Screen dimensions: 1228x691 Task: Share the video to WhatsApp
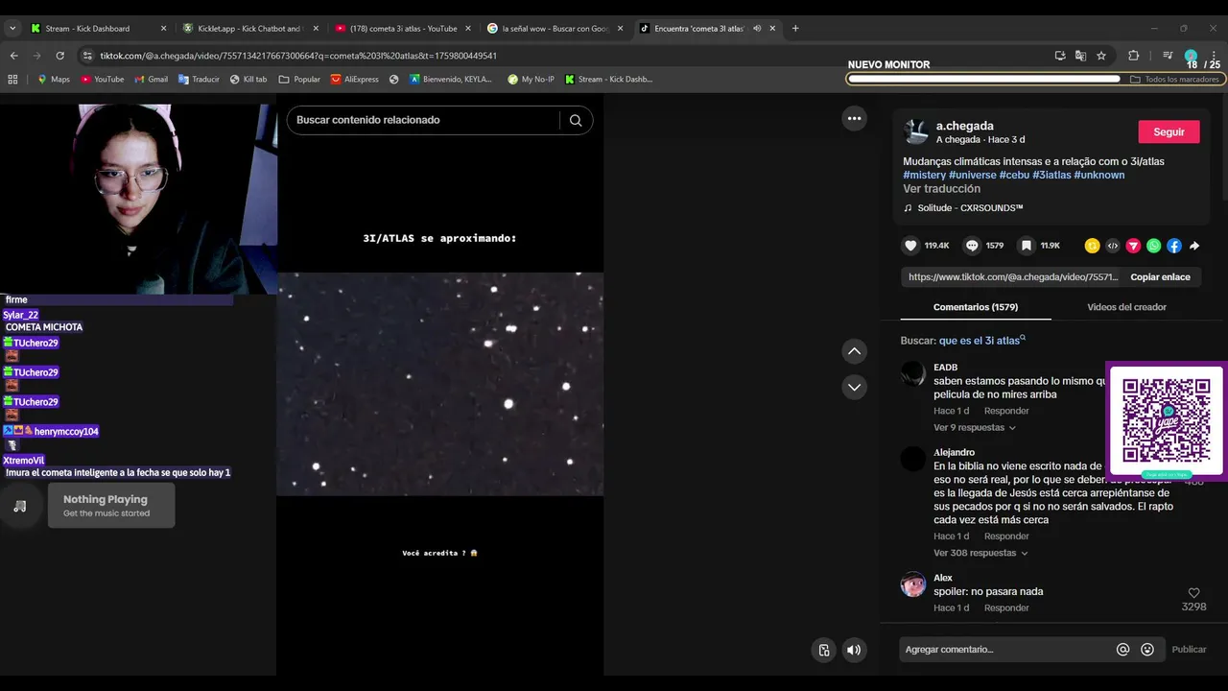coord(1153,246)
